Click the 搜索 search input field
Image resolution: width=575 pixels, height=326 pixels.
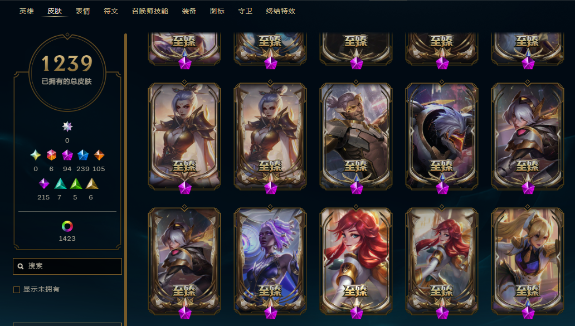[x=67, y=266]
